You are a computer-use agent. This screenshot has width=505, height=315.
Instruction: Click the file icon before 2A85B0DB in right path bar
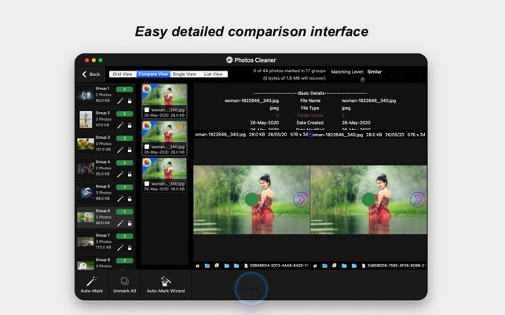point(364,266)
